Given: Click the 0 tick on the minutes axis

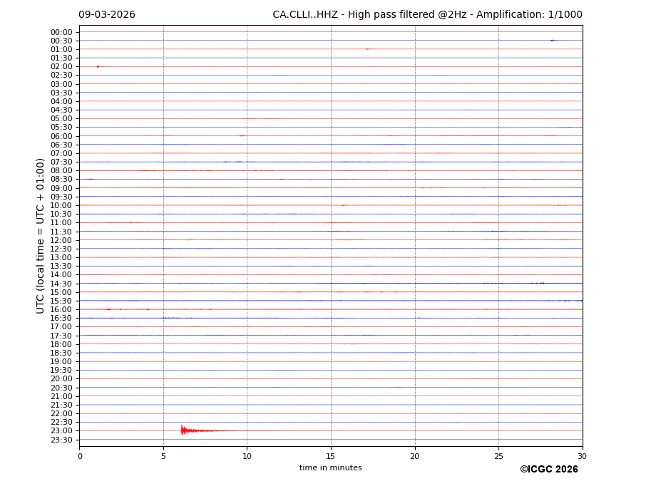Looking at the screenshot, I should (80, 456).
